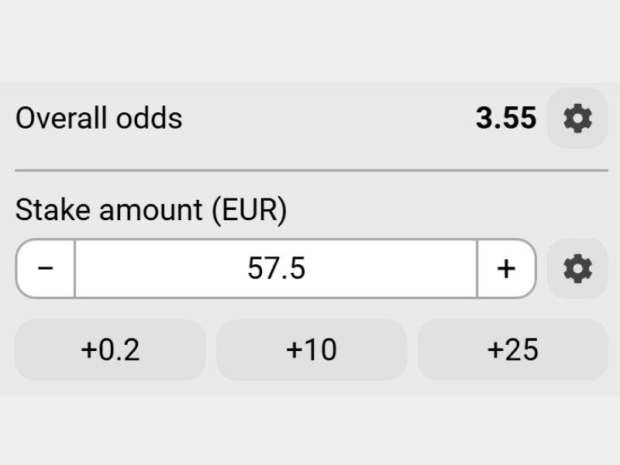Viewport: 620px width, 465px height.
Task: Configure odds options via the top gear
Action: click(577, 119)
